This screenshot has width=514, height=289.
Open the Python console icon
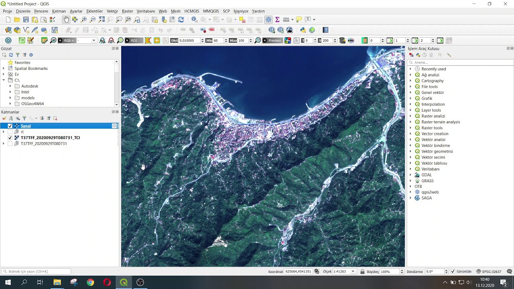(303, 30)
